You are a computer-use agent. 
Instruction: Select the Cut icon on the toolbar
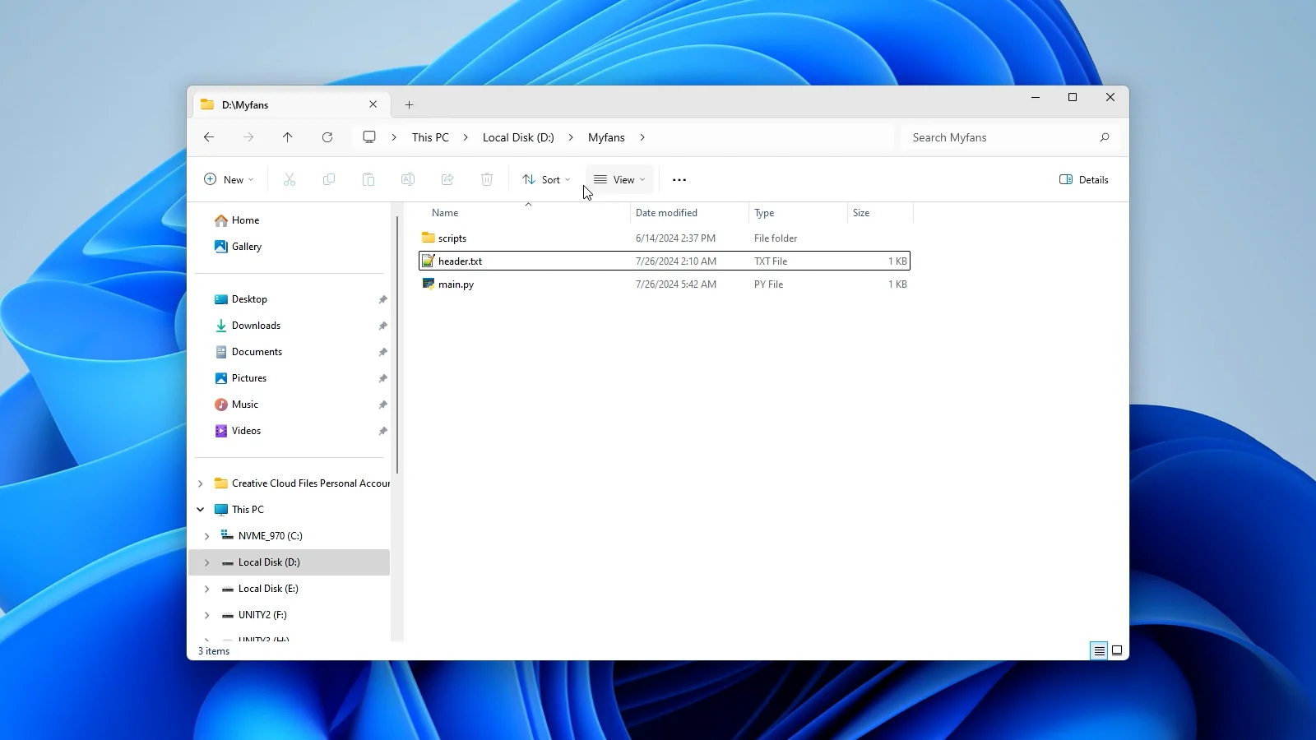[x=290, y=179]
